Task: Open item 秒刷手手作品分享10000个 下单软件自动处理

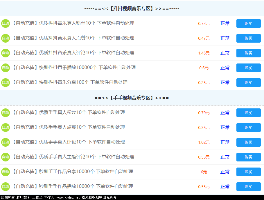Action: [x=73, y=172]
